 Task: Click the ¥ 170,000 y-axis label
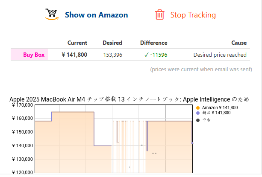(22, 105)
